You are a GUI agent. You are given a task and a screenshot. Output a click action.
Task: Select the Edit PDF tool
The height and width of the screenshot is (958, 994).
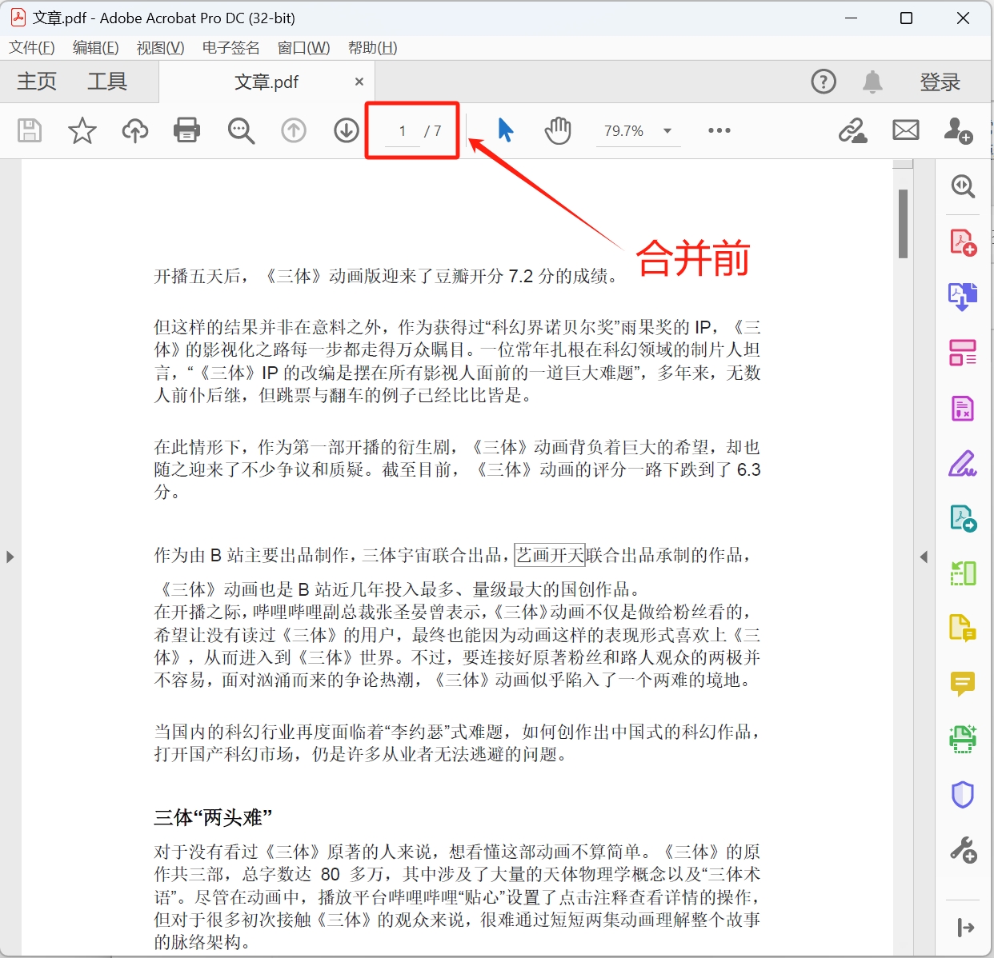[x=963, y=352]
